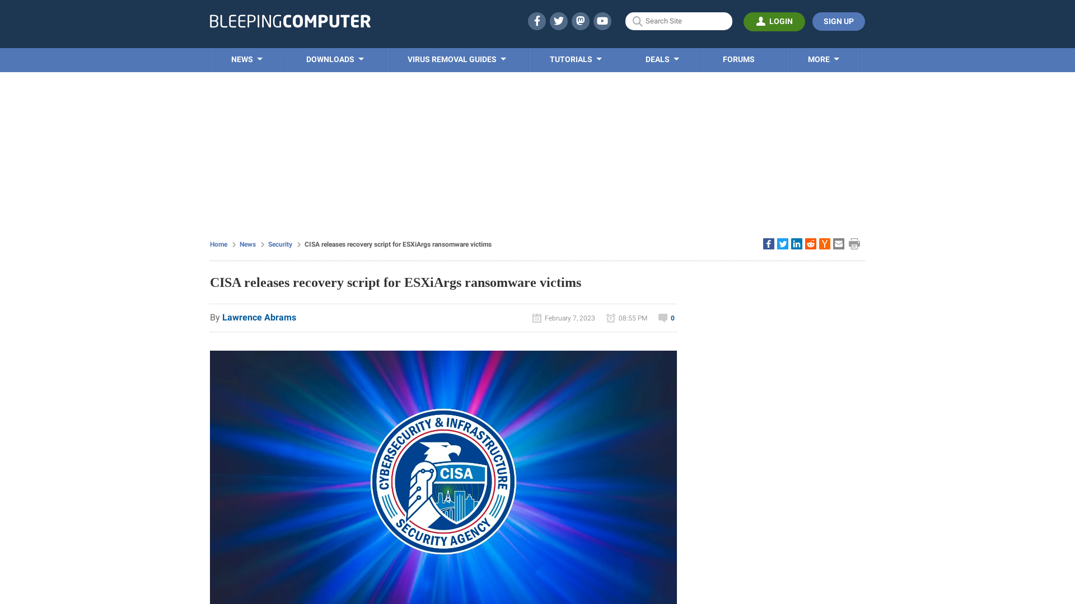Click the Print page icon
1075x604 pixels.
tap(854, 243)
